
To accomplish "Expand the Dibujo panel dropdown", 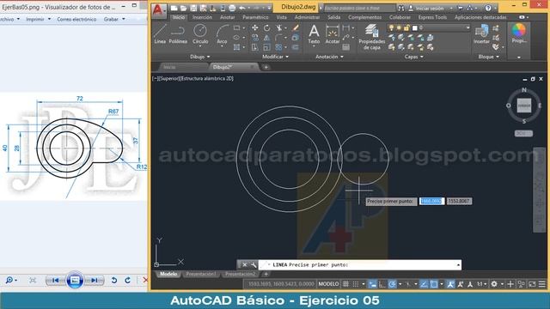I will 200,57.
